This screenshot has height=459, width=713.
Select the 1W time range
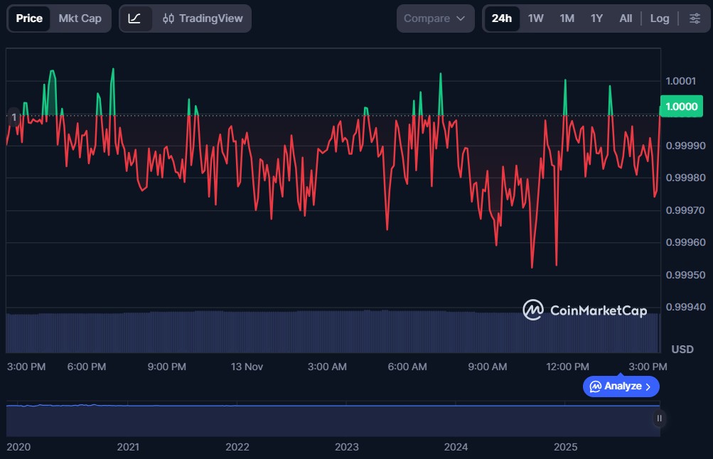[x=535, y=18]
